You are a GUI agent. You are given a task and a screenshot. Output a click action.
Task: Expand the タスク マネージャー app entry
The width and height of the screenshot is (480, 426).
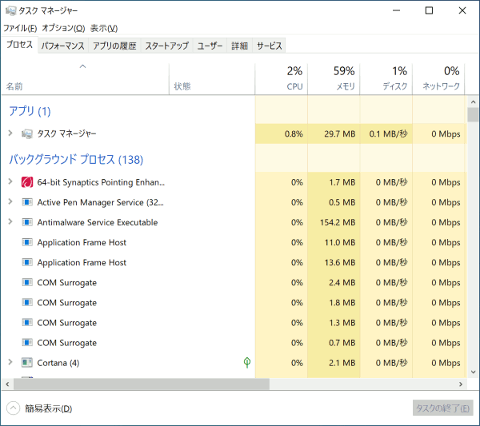click(x=10, y=133)
